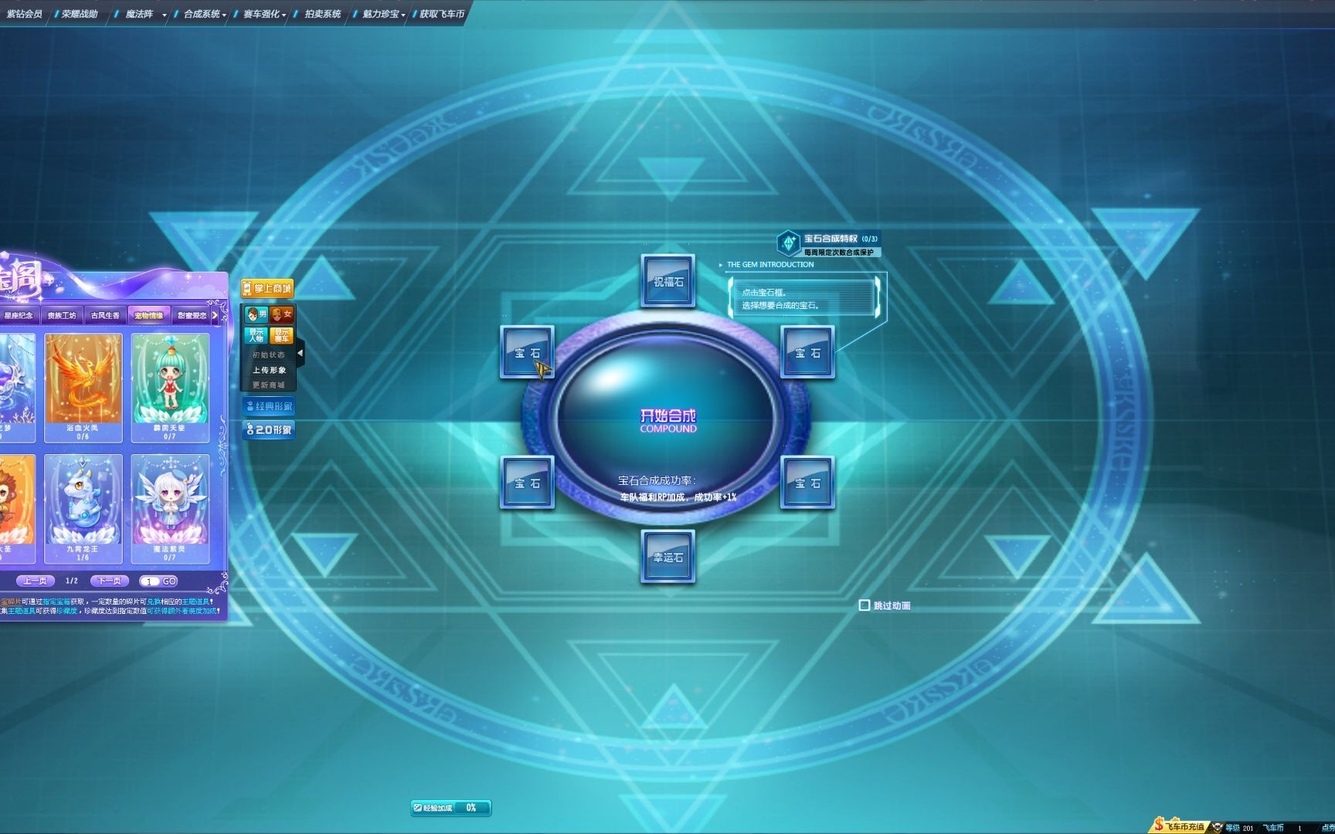Screen dimensions: 1335x834
Task: Switch to the 古风生香 tab
Action: pos(105,315)
